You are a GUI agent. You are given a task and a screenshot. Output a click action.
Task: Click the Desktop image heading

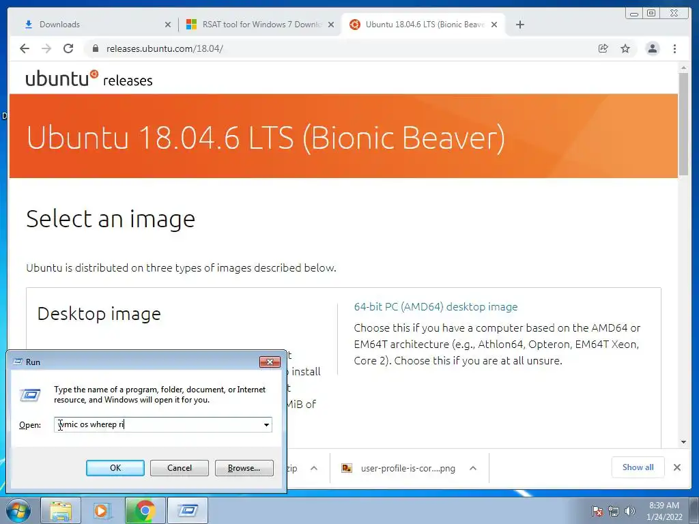[99, 314]
